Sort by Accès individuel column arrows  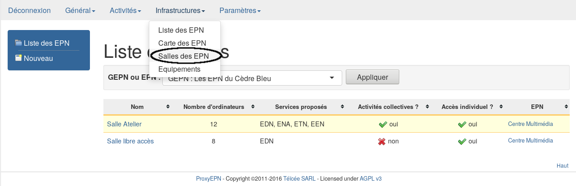tap(500, 107)
